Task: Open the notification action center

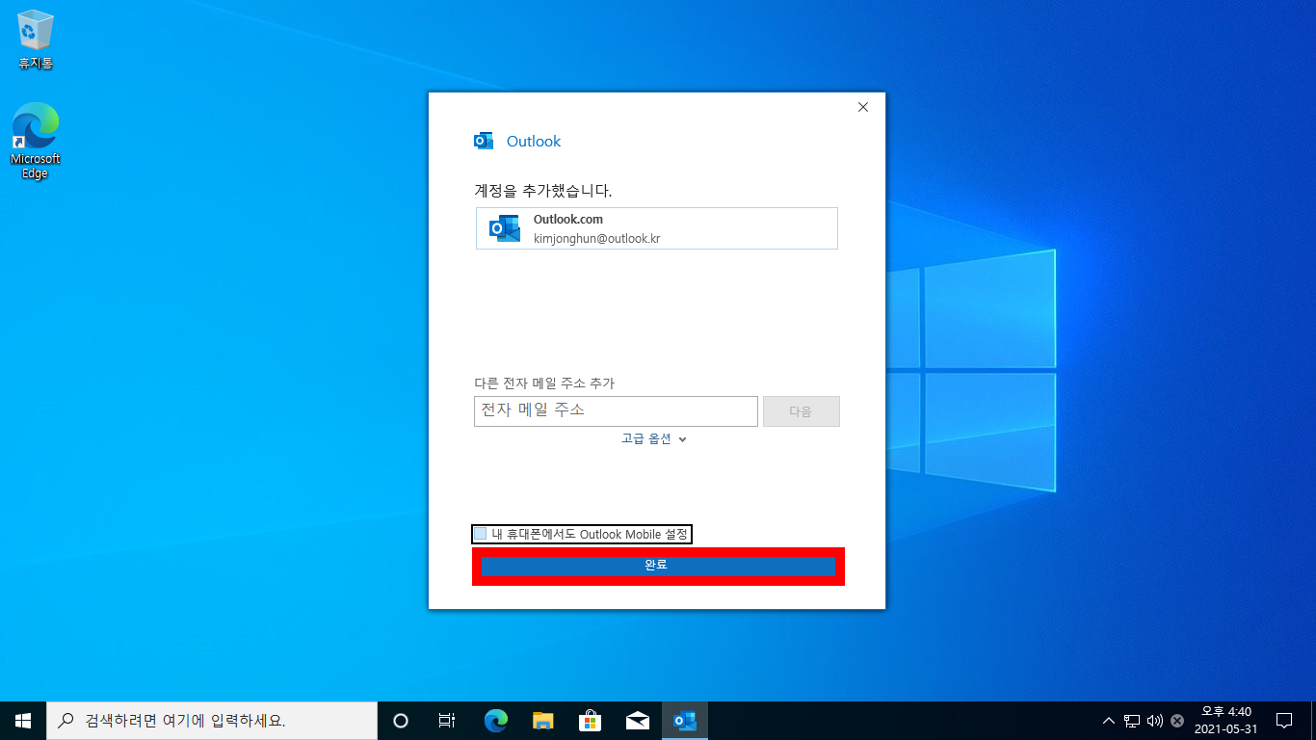Action: coord(1284,721)
